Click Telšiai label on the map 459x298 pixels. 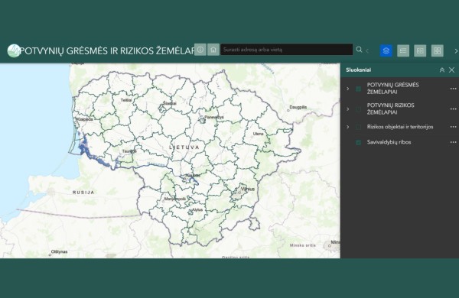click(126, 100)
